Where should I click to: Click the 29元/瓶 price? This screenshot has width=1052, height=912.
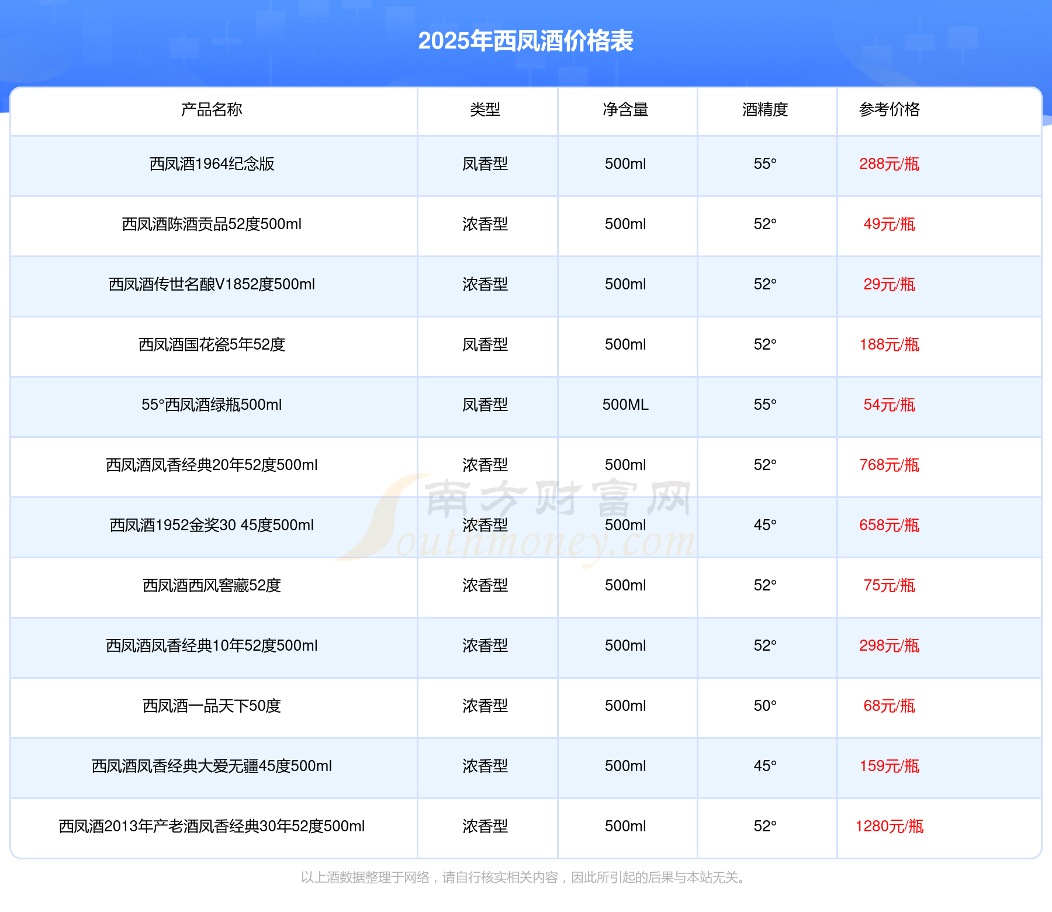click(890, 284)
